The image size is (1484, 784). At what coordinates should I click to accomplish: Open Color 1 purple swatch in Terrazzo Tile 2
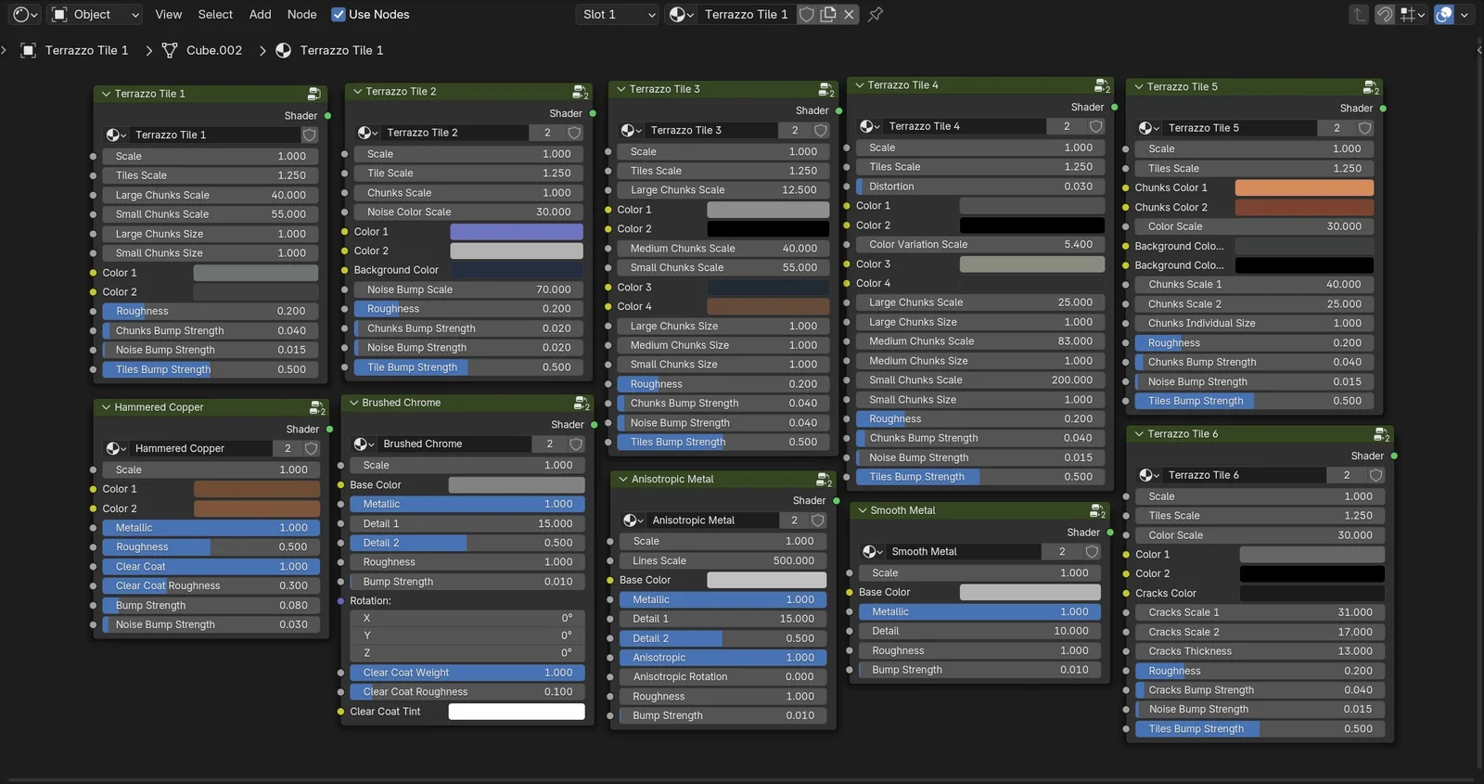517,232
